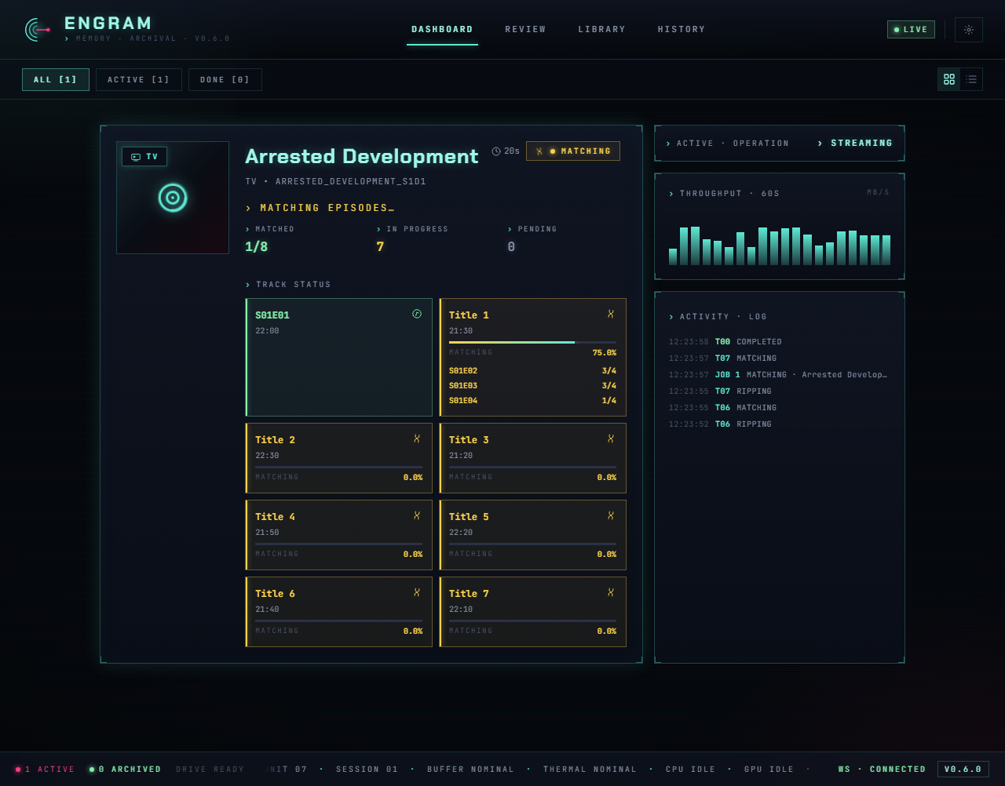Filter jobs by DONE [0]

click(x=225, y=79)
